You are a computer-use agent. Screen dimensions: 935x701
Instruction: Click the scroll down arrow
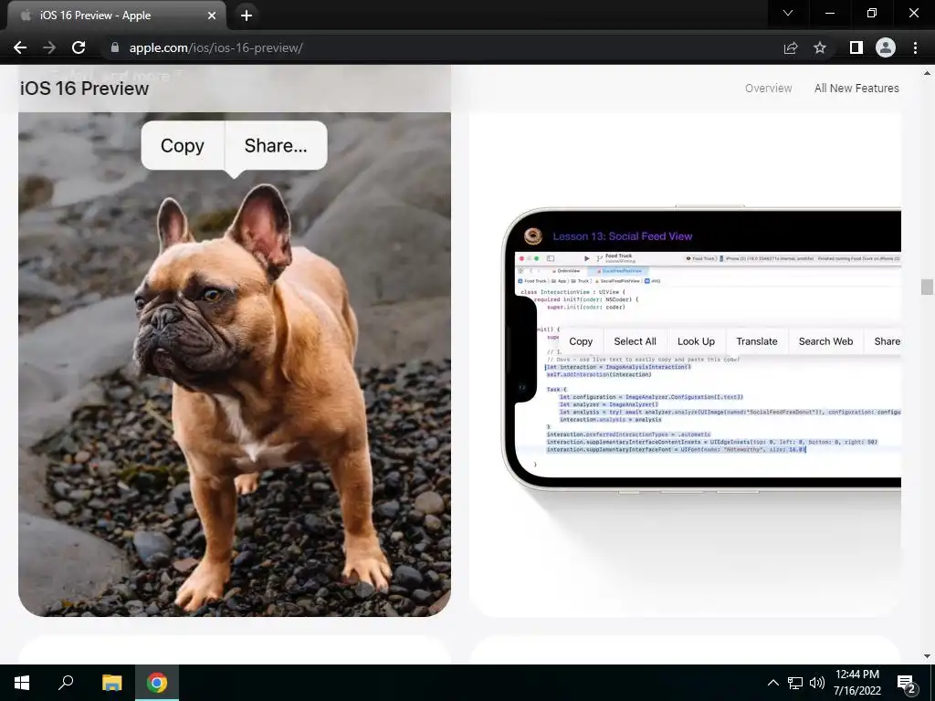tap(927, 655)
